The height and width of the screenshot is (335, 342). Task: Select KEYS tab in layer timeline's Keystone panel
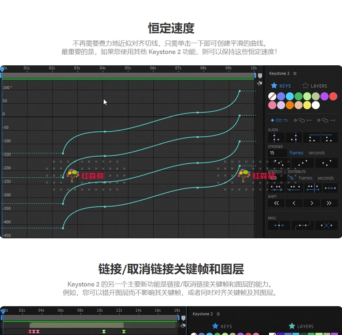pos(222,326)
